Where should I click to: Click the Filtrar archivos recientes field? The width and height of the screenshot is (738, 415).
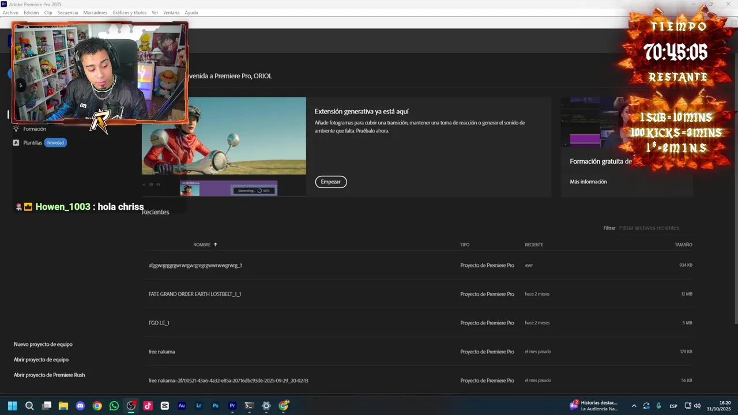tap(656, 228)
